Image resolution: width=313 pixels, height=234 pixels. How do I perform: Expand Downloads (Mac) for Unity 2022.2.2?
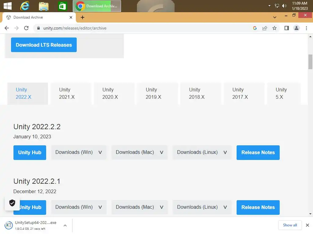(139, 152)
